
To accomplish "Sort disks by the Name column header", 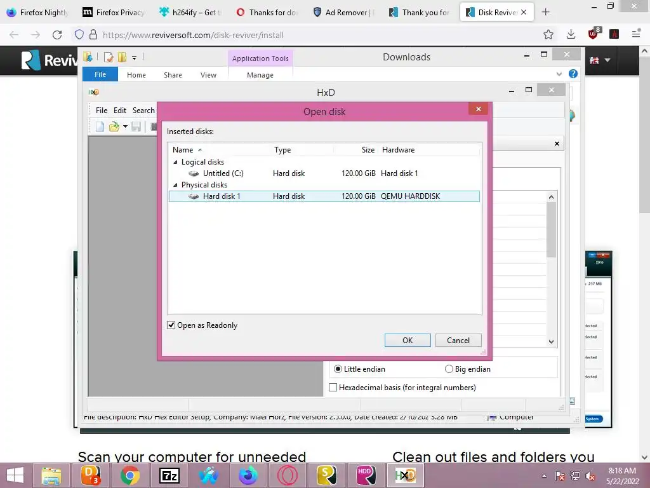I will (183, 150).
